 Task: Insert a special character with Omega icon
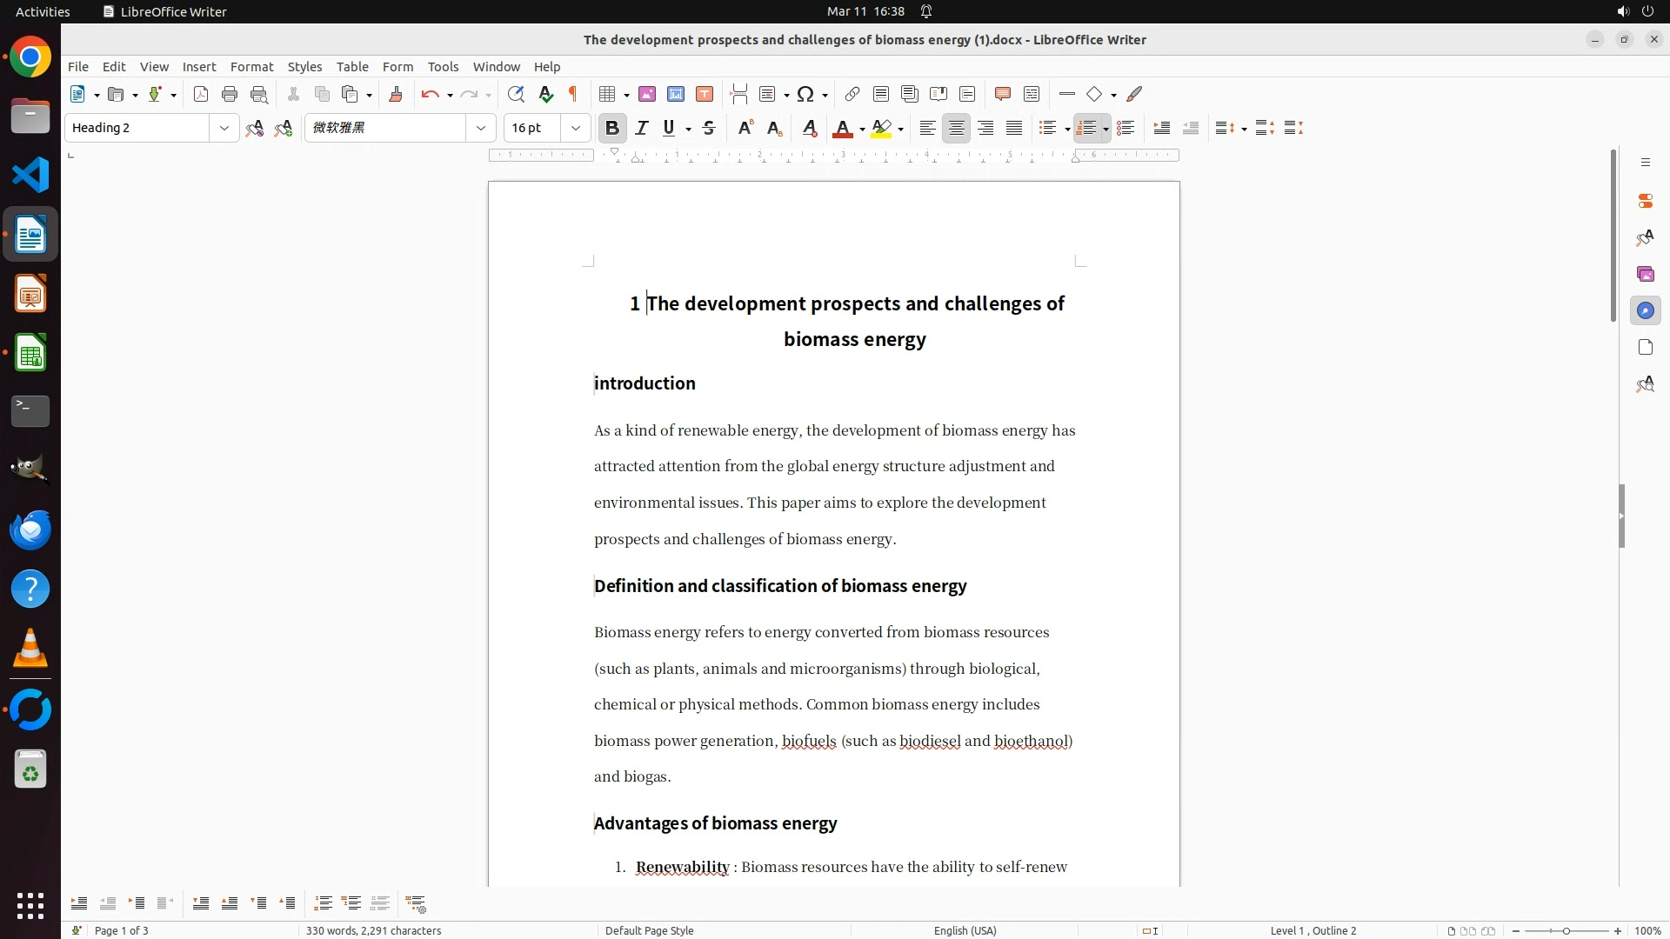tap(805, 94)
